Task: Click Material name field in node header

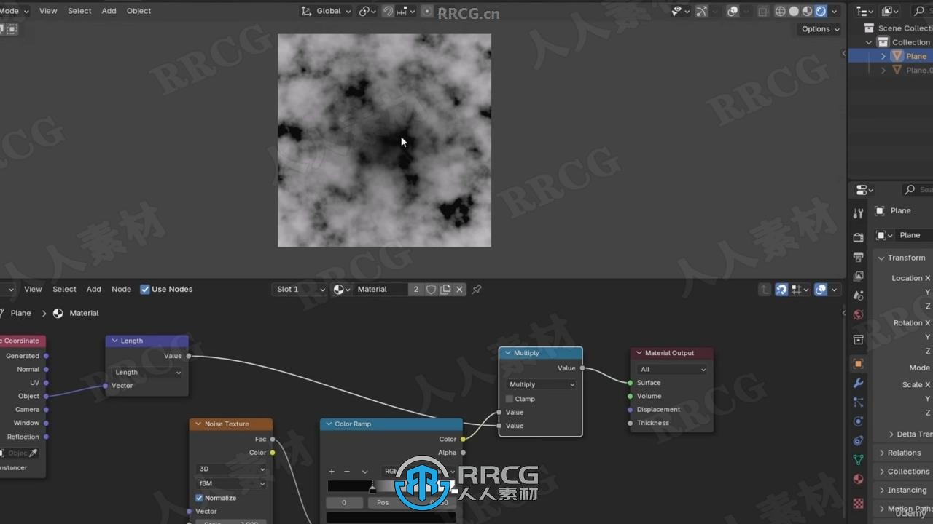Action: tap(379, 289)
